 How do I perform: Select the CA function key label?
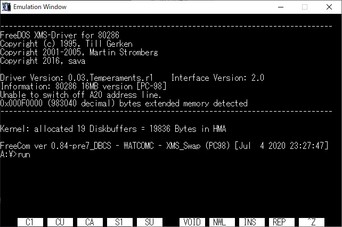point(90,222)
